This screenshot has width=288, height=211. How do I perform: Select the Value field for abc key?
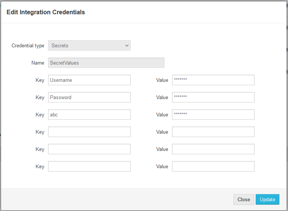point(213,115)
